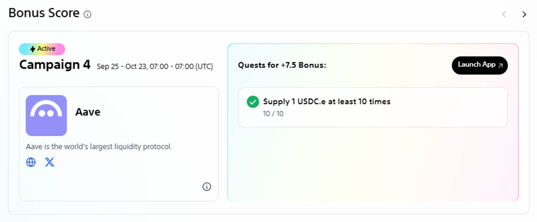Screen dimensions: 537x222
Task: Click blank area of gradient quests panel
Action: pos(372,167)
